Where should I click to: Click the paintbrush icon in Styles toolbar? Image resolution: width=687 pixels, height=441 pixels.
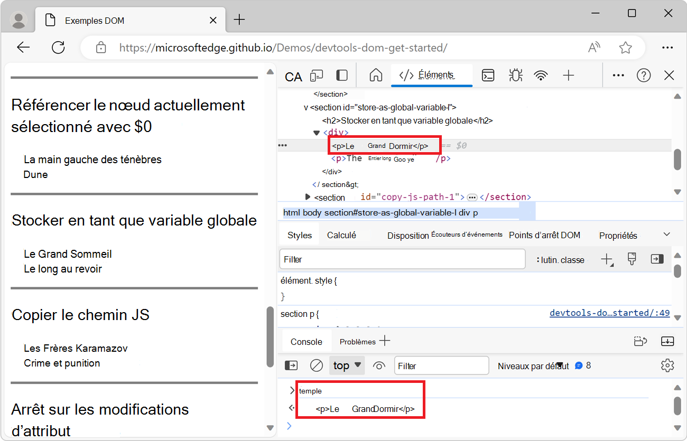click(x=632, y=259)
